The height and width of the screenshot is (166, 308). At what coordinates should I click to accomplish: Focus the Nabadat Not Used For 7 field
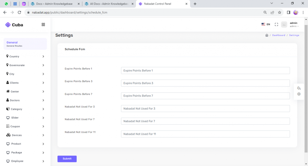[205, 121]
